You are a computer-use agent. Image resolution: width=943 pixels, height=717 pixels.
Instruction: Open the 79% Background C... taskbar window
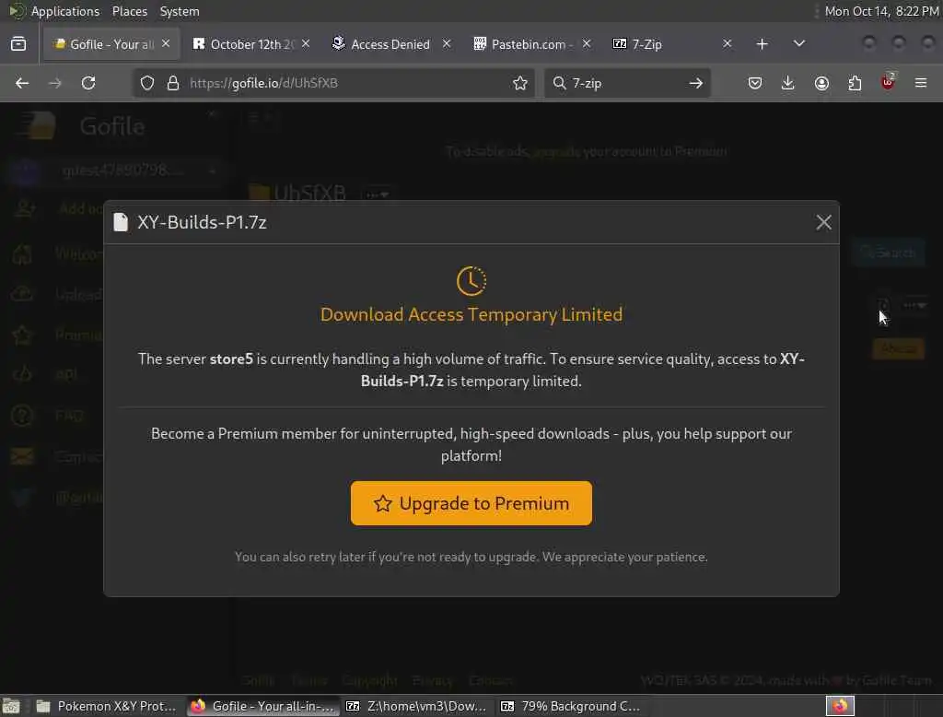pos(571,706)
